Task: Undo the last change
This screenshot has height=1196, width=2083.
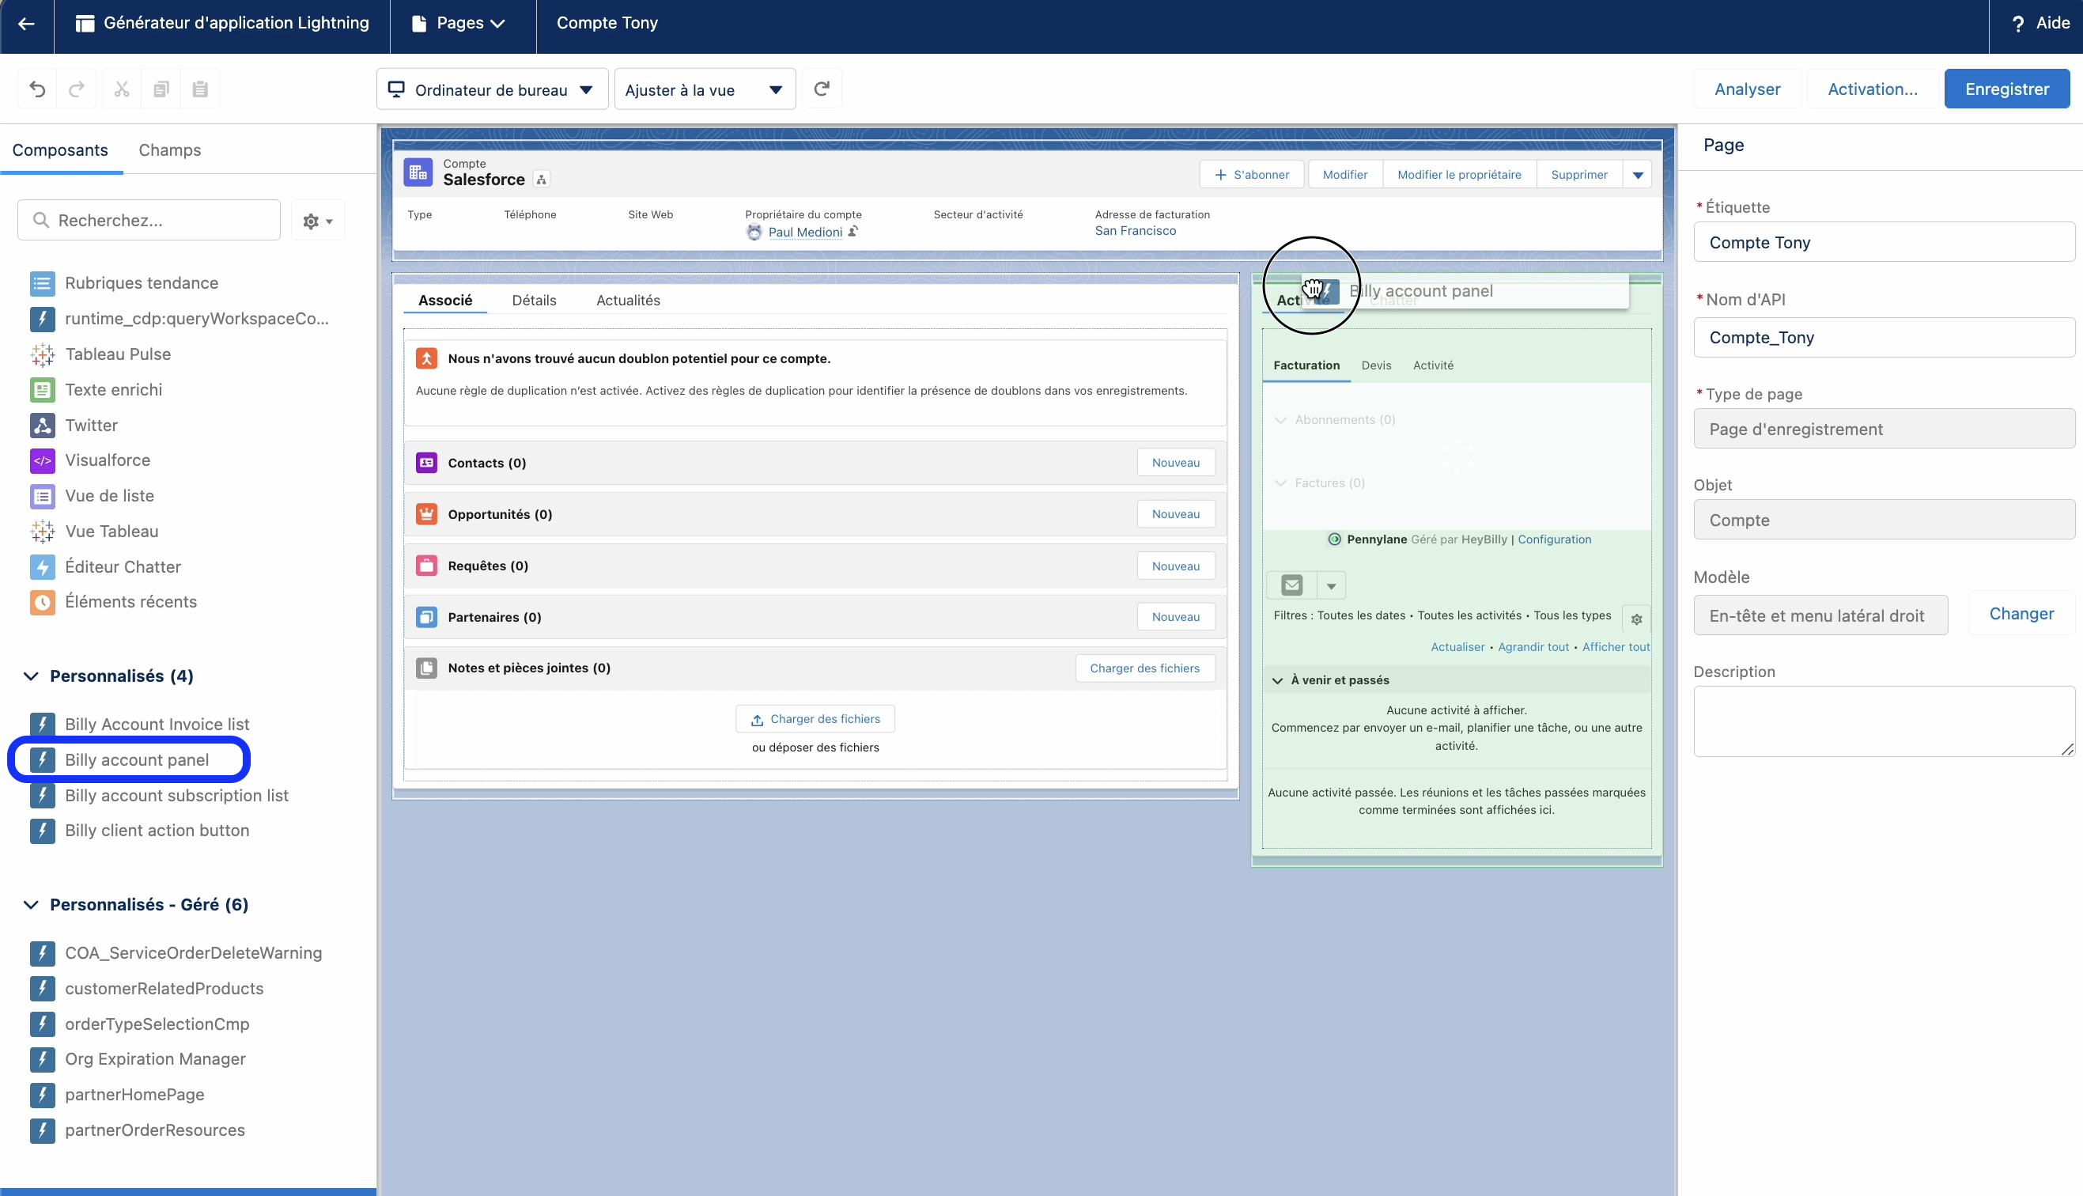Action: coord(37,89)
